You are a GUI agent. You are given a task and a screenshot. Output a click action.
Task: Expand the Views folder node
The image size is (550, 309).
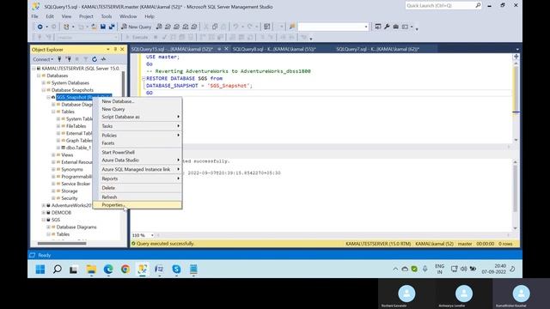53,154
